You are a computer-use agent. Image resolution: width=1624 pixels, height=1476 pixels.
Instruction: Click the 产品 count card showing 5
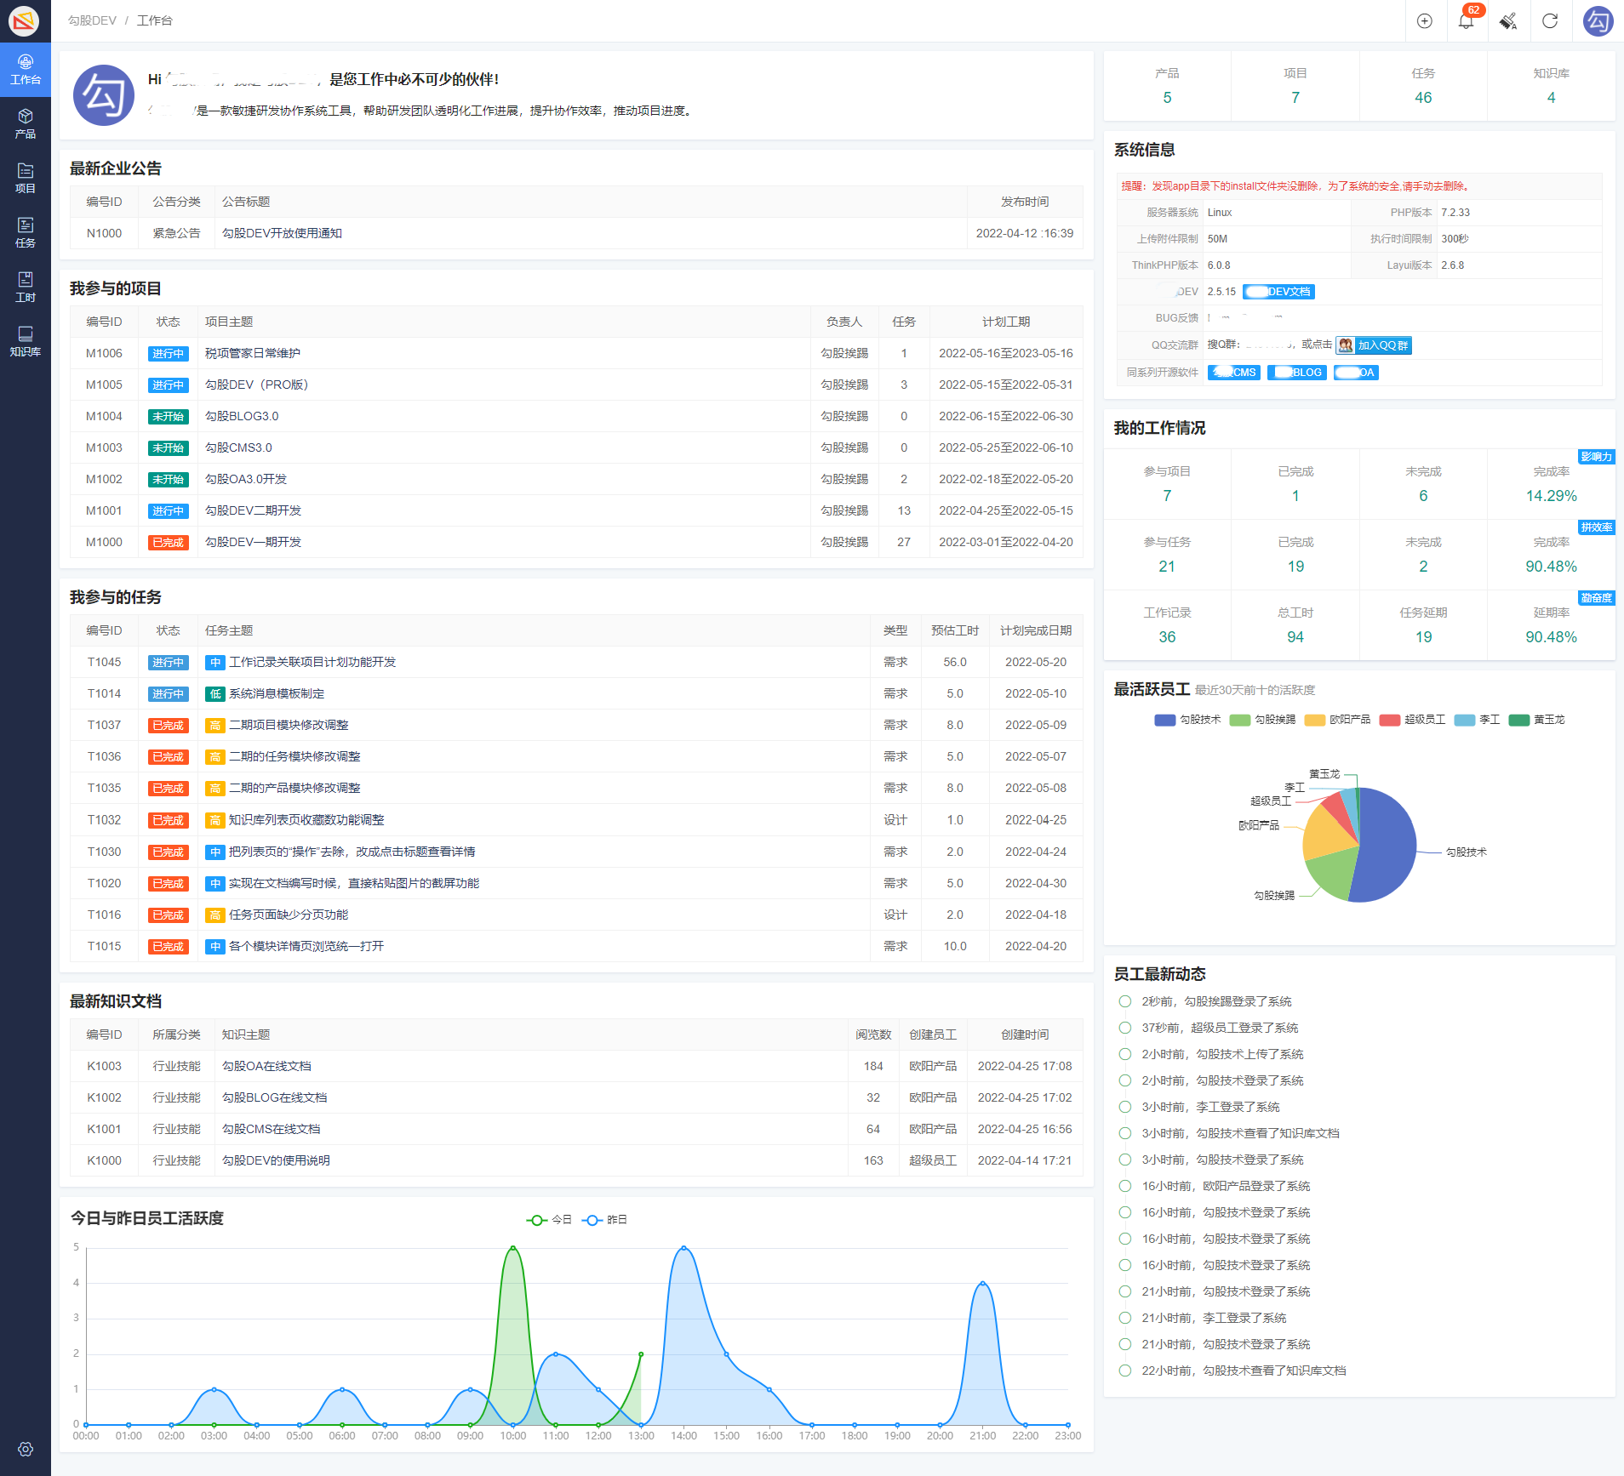tap(1167, 86)
